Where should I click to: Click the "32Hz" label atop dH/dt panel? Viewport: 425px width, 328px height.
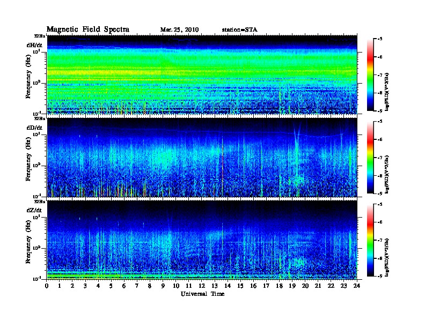(x=39, y=36)
